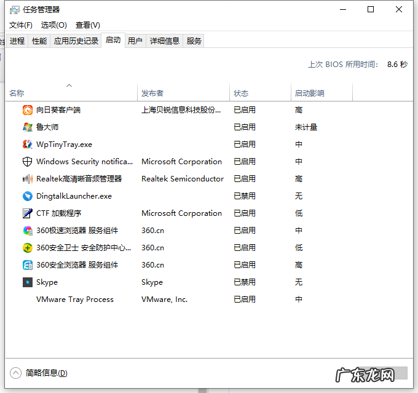The image size is (418, 393).
Task: Select the 启动 tab
Action: 113,41
